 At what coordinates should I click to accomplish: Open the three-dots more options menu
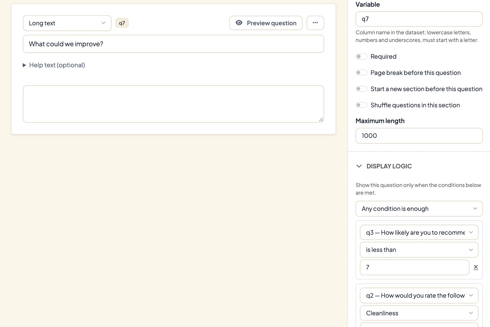(315, 23)
